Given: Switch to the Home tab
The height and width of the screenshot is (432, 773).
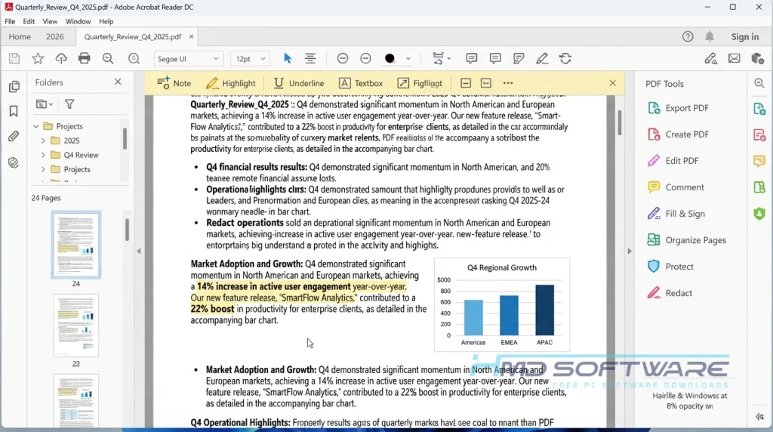Looking at the screenshot, I should coord(20,36).
